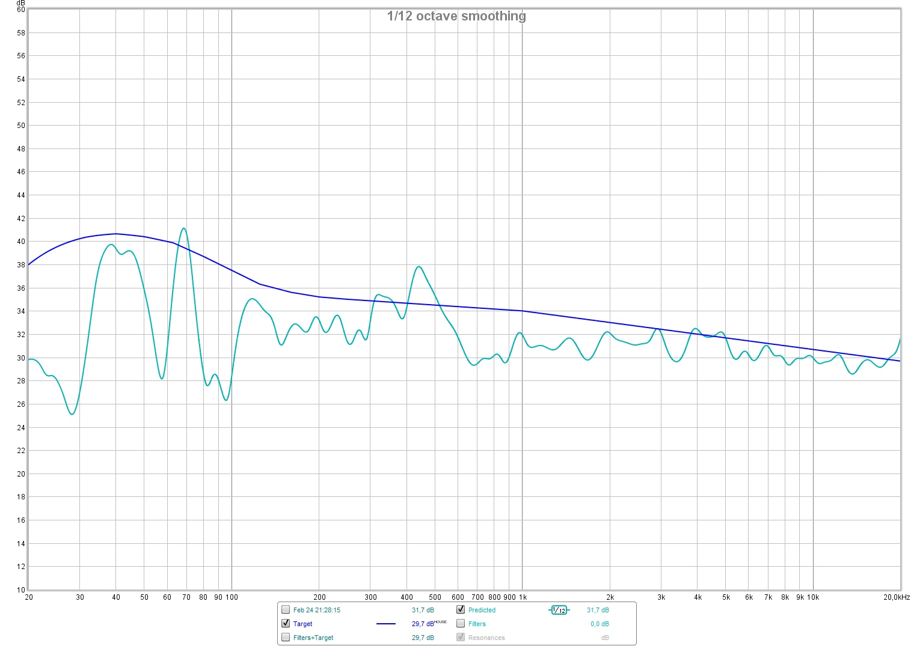Click the Filters 0,0 dB readout
Image resolution: width=914 pixels, height=646 pixels.
600,624
